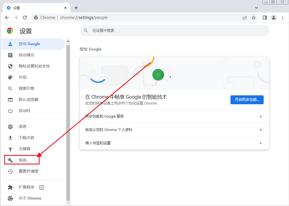Image resolution: width=289 pixels, height=206 pixels.
Task: Open the profile avatar menu
Action: 274,18
